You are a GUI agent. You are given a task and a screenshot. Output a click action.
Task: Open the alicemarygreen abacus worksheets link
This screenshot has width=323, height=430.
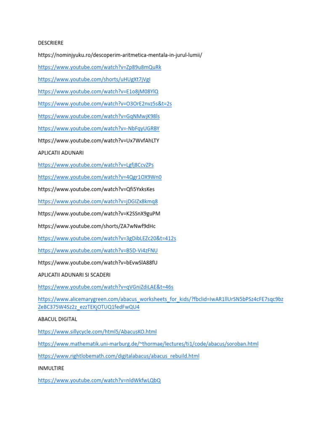pos(160,303)
